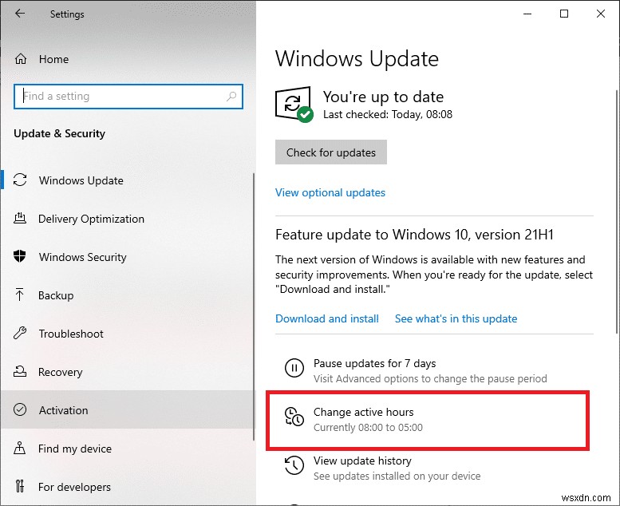Image resolution: width=620 pixels, height=506 pixels.
Task: Go to the Activation section
Action: point(63,410)
